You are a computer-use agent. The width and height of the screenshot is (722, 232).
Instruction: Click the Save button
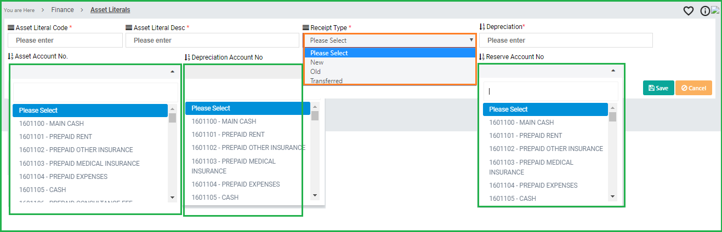[x=658, y=88]
